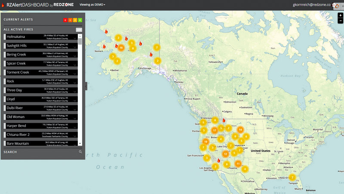
Task: Expand the Three Day row chevron
Action: [x=75, y=92]
